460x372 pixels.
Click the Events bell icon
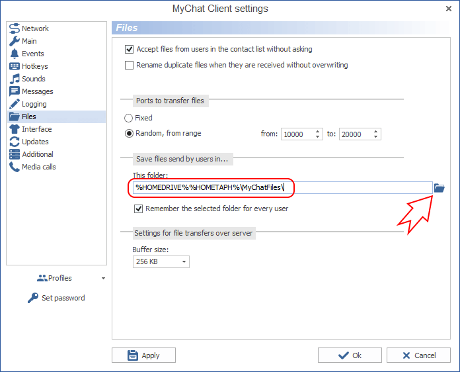[x=14, y=54]
